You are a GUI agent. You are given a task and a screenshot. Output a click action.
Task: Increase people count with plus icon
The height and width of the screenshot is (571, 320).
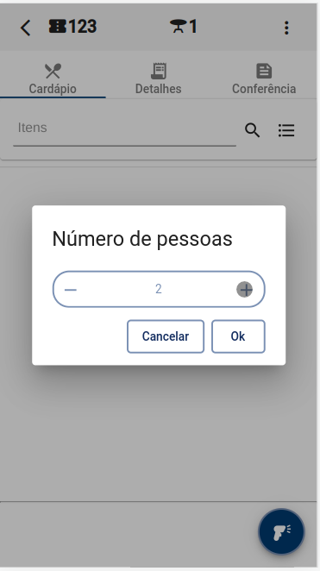[x=245, y=290]
